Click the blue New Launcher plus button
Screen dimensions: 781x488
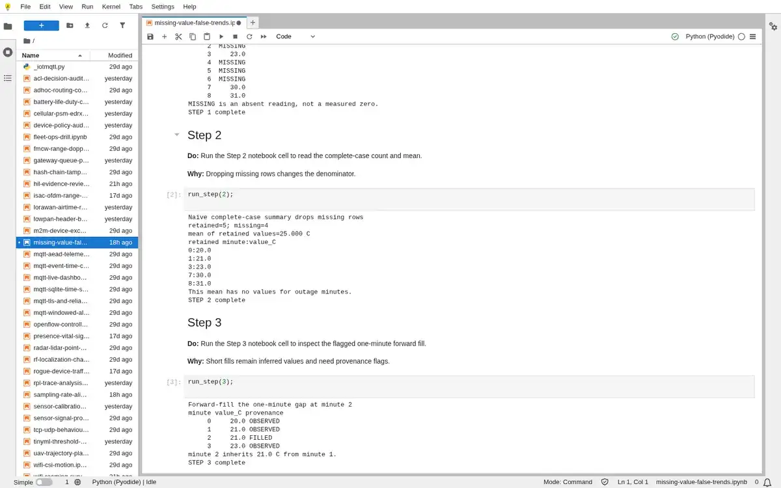41,25
